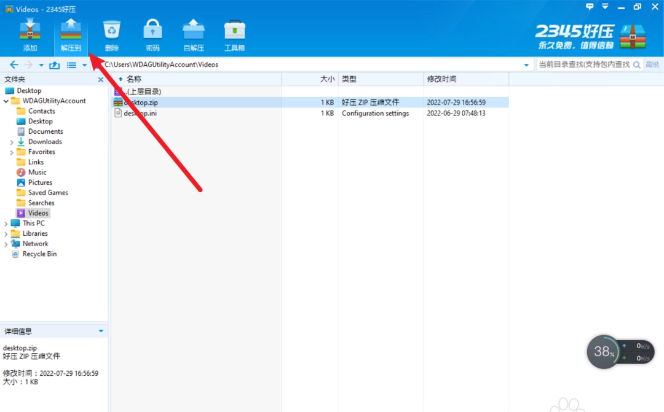
Task: Expand the address bar history dropdown
Action: click(526, 65)
